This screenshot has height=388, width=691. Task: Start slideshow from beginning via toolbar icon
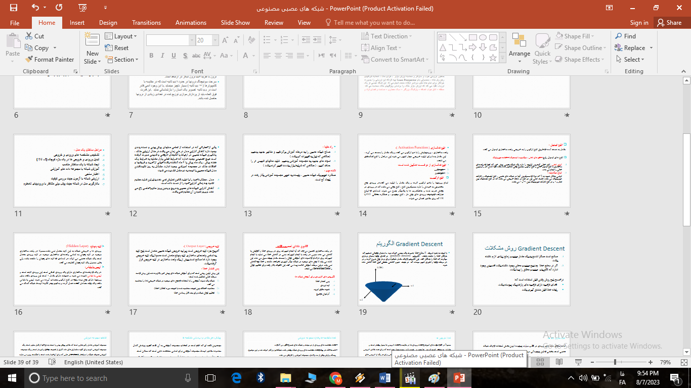82,8
